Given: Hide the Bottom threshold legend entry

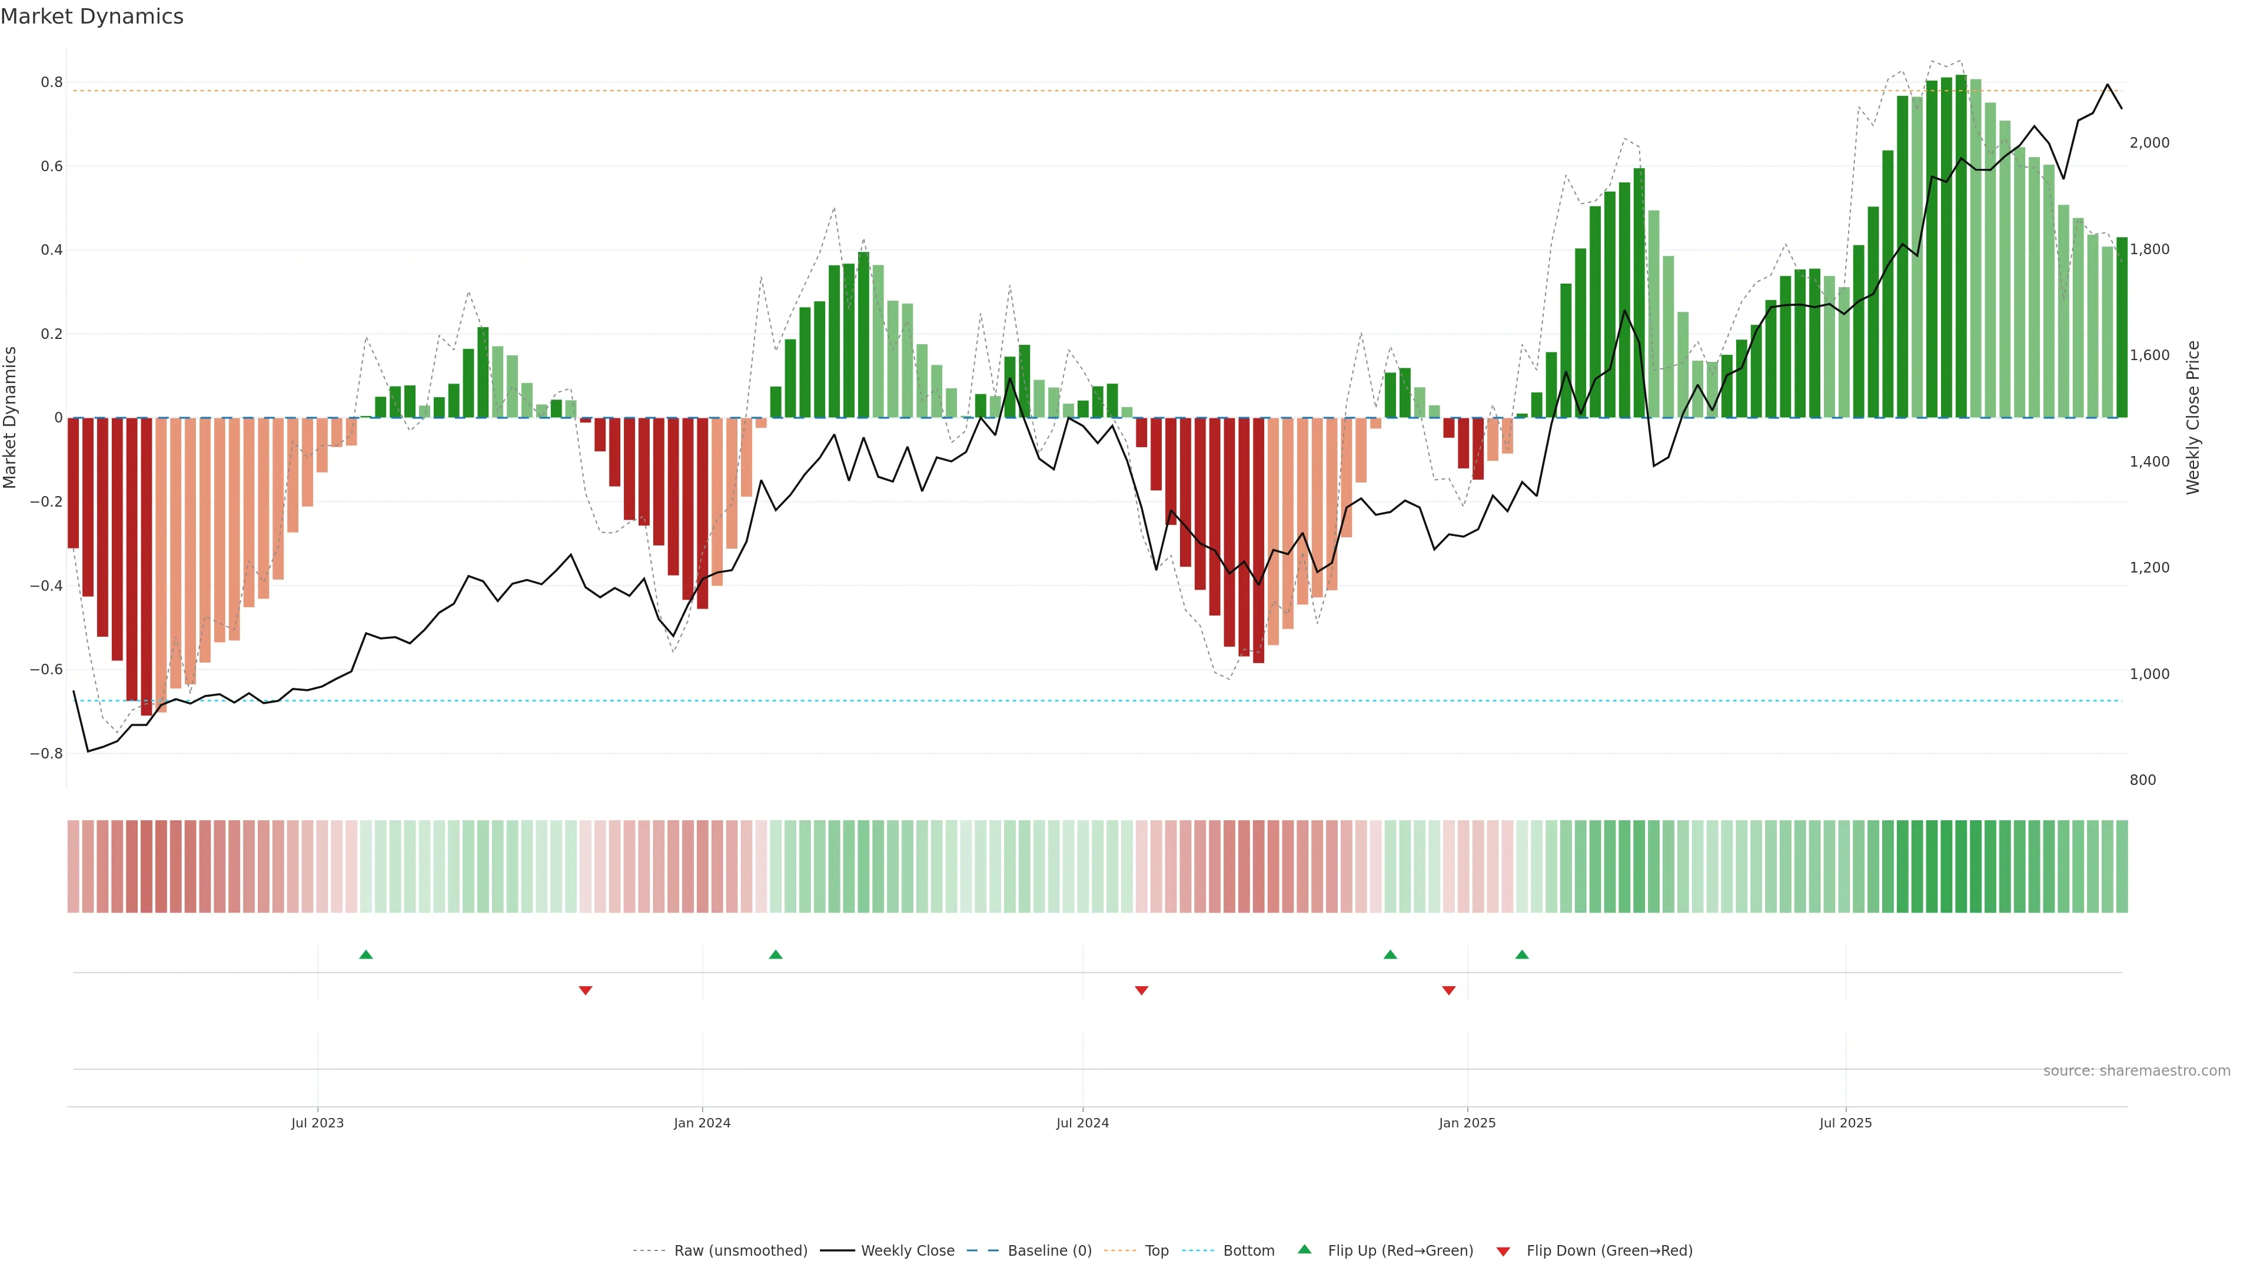Looking at the screenshot, I should pyautogui.click(x=1248, y=1251).
